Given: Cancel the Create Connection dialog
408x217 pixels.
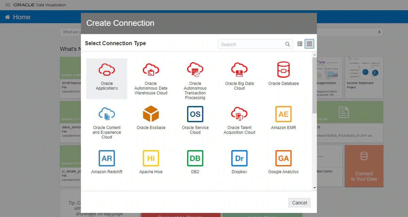Looking at the screenshot, I should coord(300,203).
